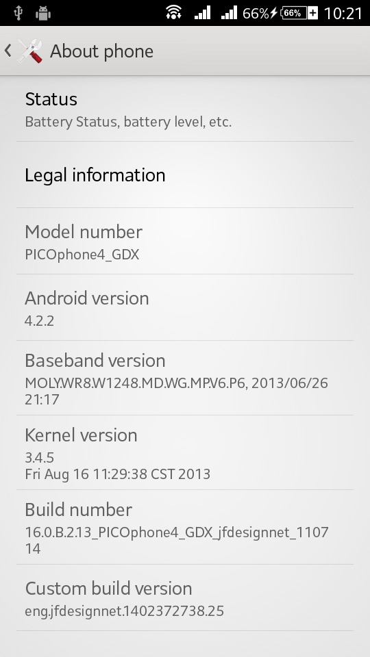Select the Model number entry
Viewport: 370px width, 657px height.
[185, 242]
